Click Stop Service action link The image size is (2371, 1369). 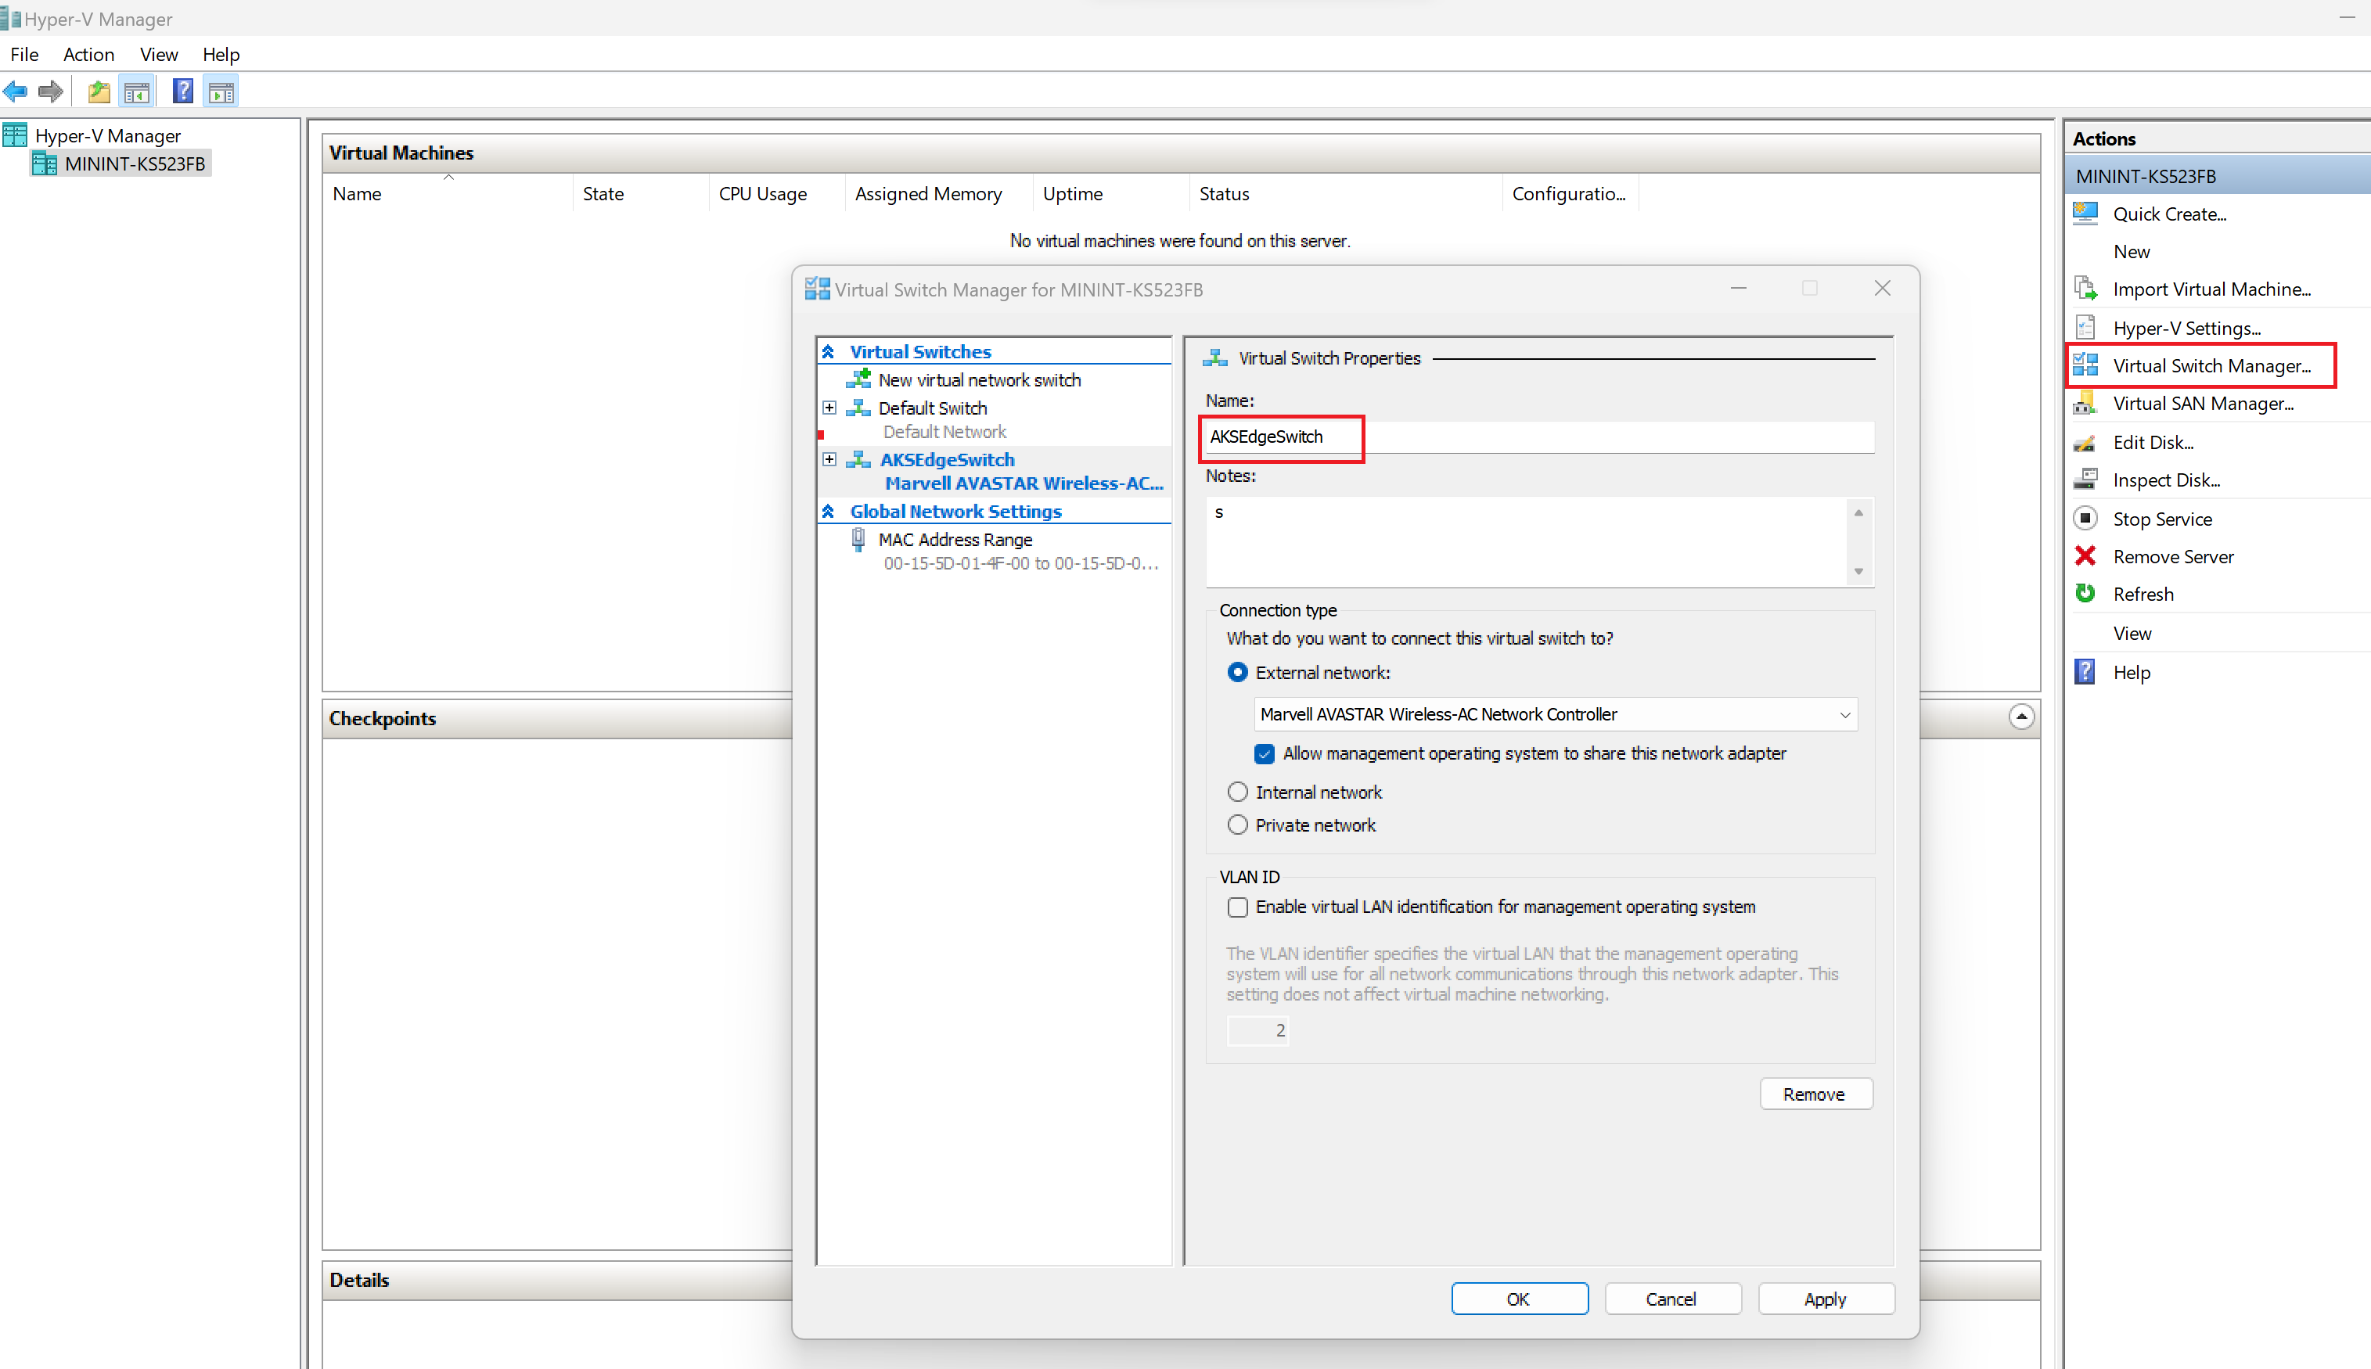click(x=2162, y=519)
